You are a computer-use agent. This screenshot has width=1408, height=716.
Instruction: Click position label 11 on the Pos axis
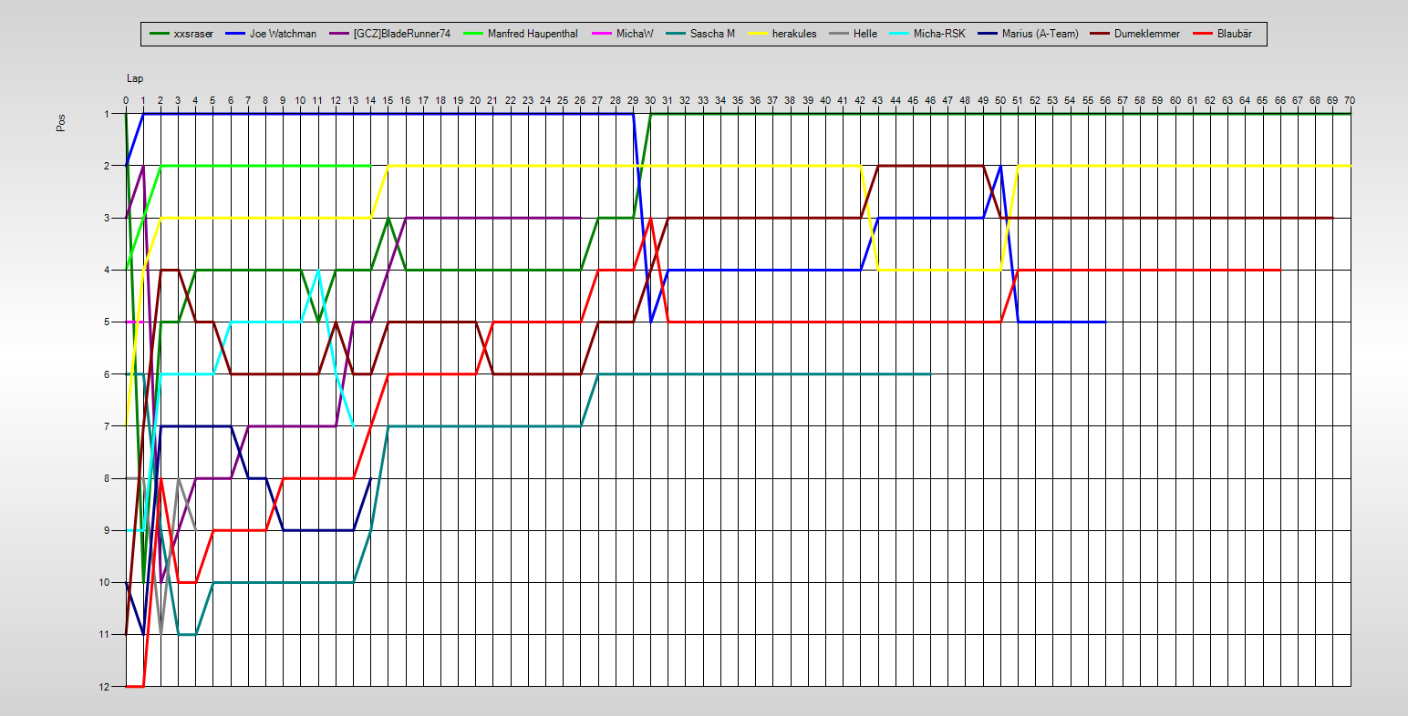point(105,634)
